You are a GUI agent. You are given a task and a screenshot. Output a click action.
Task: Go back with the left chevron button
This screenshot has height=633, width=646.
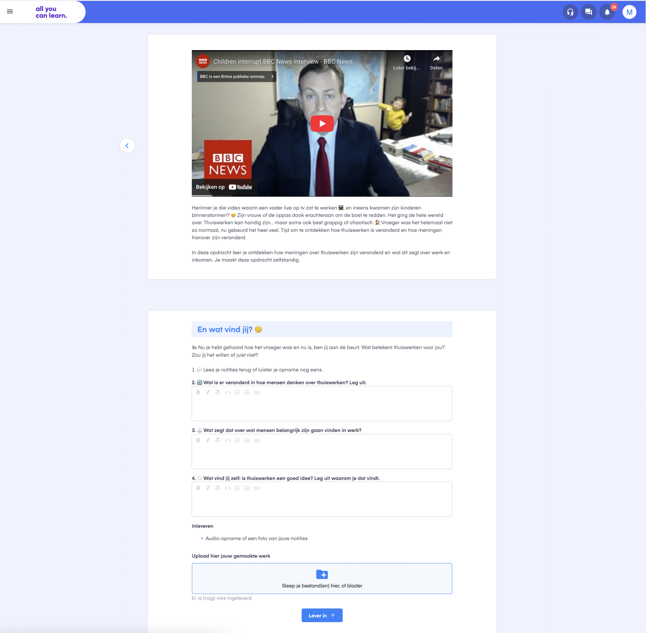pyautogui.click(x=127, y=146)
